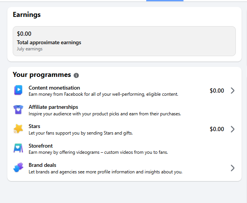Image resolution: width=247 pixels, height=203 pixels.
Task: Open the Affiliate partnerships title
Action: tap(53, 107)
